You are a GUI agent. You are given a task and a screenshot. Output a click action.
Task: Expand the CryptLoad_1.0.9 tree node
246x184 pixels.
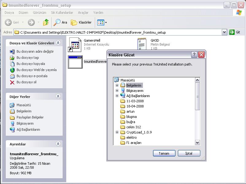117,132
